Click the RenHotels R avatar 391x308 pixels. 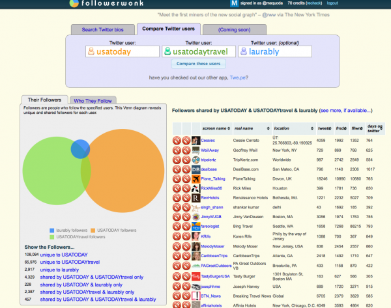click(195, 198)
